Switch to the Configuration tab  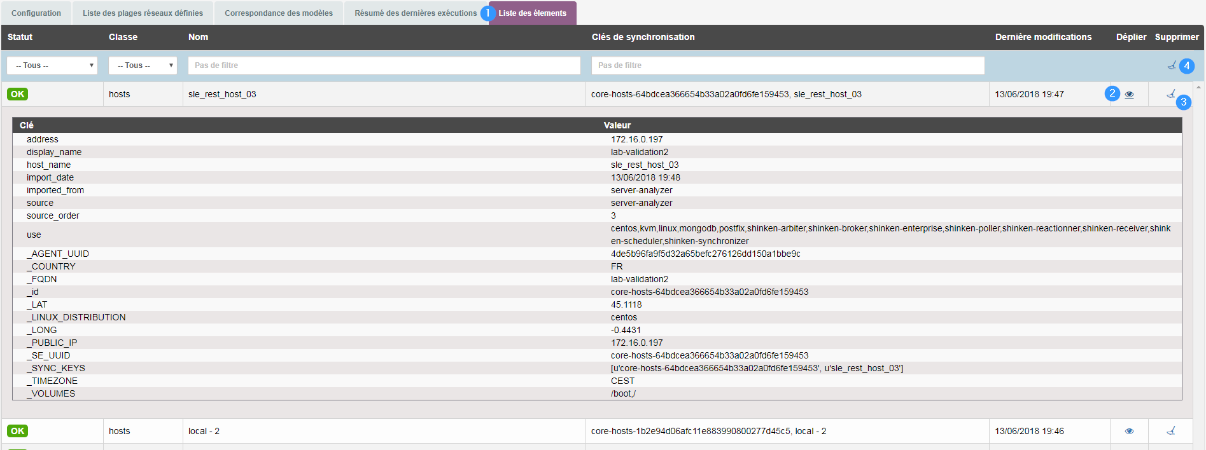(36, 13)
